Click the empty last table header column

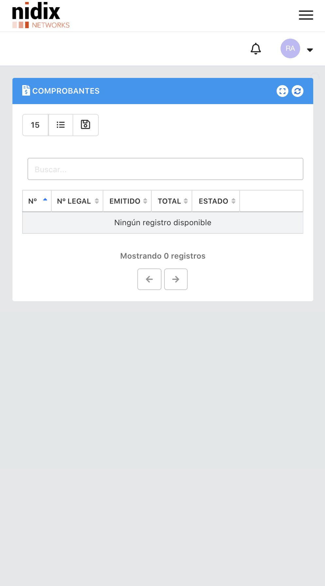tap(271, 201)
